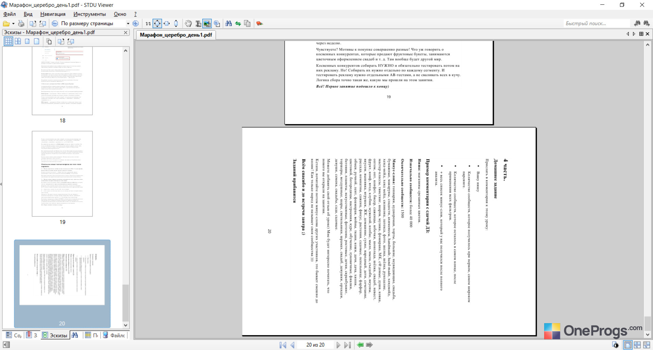Viewport: 653px width, 350px height.
Task: Select page 19 thumbnail
Action: (62, 174)
